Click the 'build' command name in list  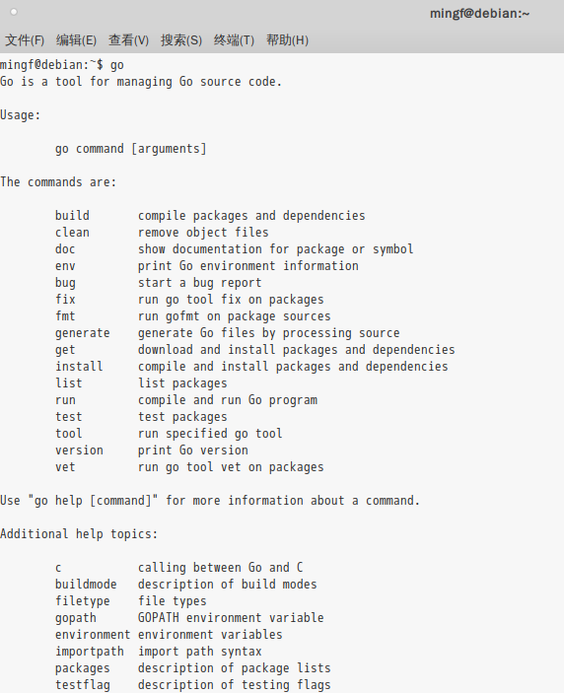(x=72, y=216)
